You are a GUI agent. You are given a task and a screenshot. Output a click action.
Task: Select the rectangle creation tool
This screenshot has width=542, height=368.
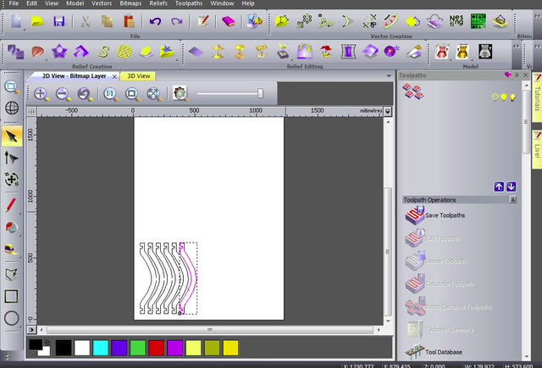[x=11, y=296]
